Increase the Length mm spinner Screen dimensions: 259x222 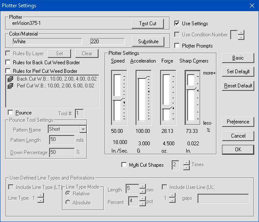click(142, 186)
